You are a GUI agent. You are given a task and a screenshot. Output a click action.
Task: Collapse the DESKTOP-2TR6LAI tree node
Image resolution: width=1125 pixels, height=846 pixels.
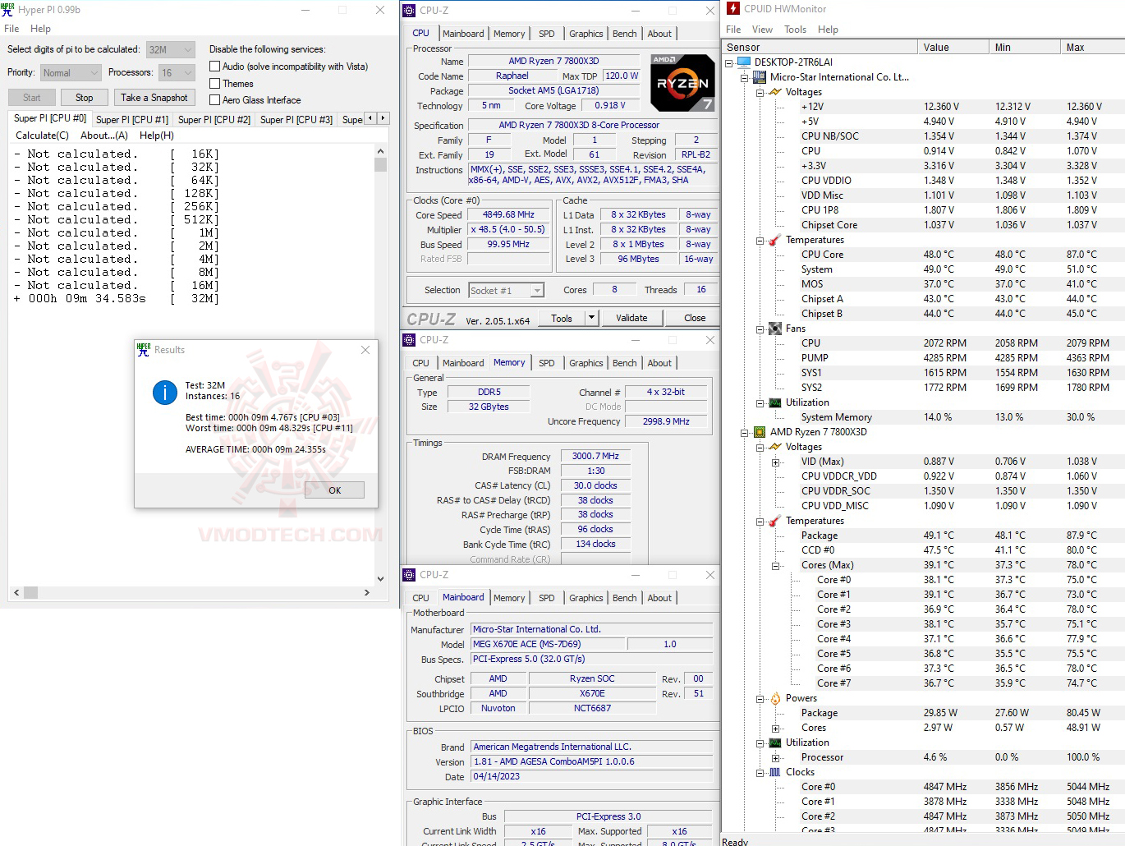click(x=728, y=62)
